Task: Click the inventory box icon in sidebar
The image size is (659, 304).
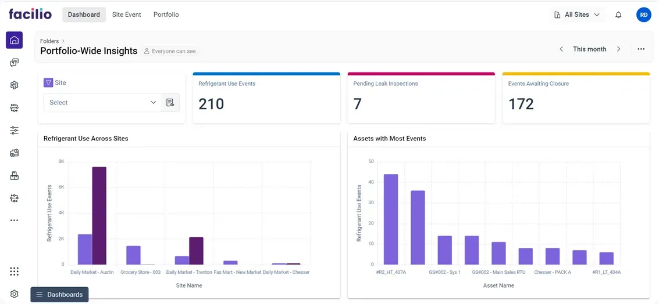Action: pos(15,176)
